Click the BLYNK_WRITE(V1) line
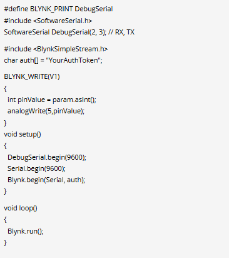Image resolution: width=229 pixels, height=258 pixels. (32, 76)
